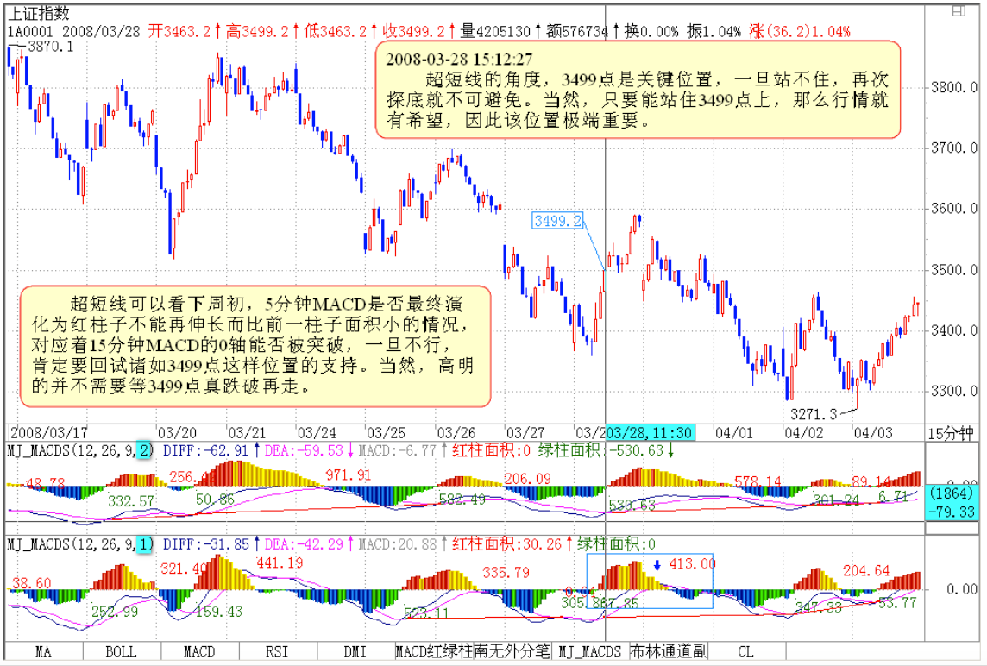Click the 204.64 area value in lower MACD
Image resolution: width=987 pixels, height=666 pixels.
pos(866,571)
